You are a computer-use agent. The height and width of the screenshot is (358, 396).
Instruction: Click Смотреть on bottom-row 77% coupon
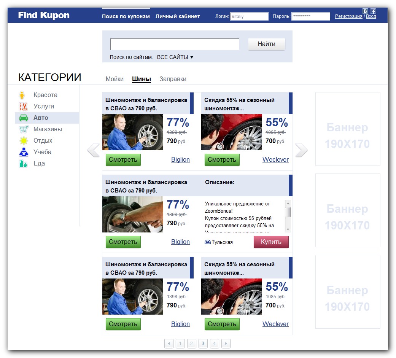point(123,324)
